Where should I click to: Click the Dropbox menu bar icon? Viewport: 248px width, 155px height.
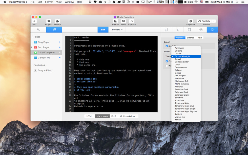coord(90,2)
